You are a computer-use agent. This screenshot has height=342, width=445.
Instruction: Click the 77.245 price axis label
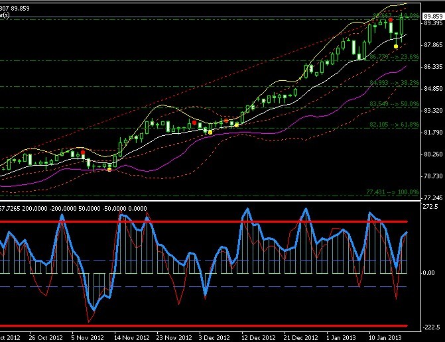[x=433, y=198]
